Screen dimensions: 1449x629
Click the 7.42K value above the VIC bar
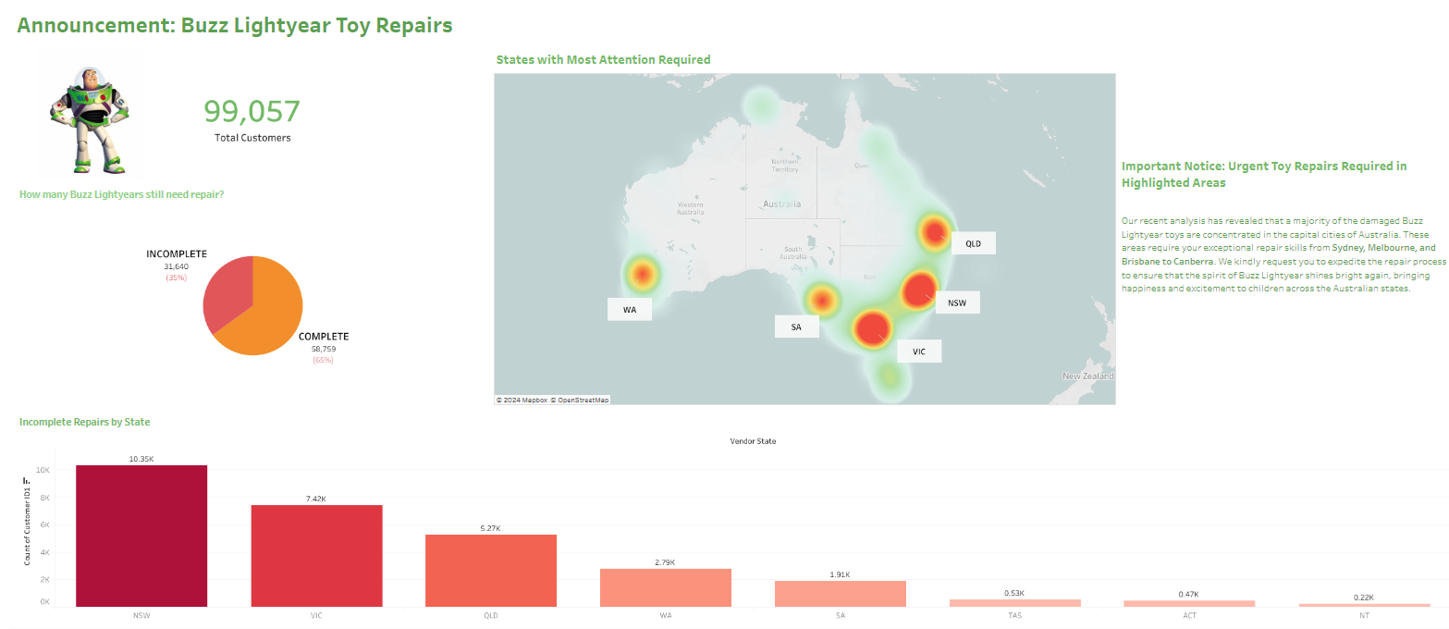pyautogui.click(x=316, y=499)
